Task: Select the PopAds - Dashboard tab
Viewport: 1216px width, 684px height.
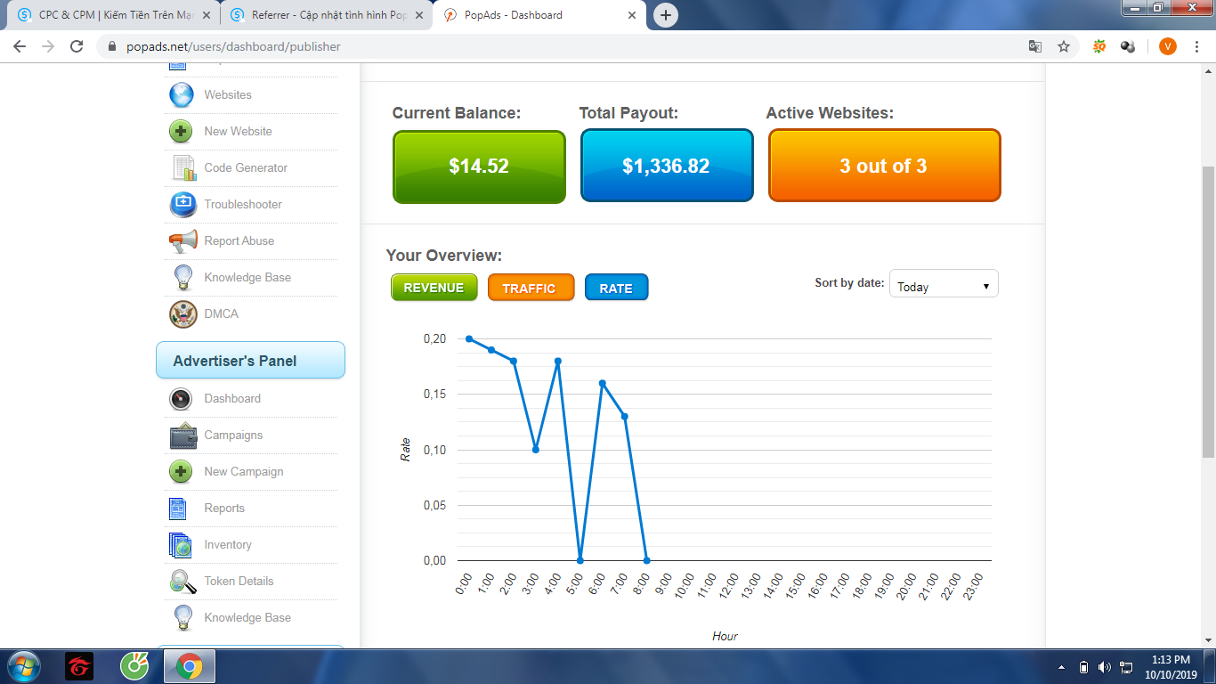Action: point(538,15)
